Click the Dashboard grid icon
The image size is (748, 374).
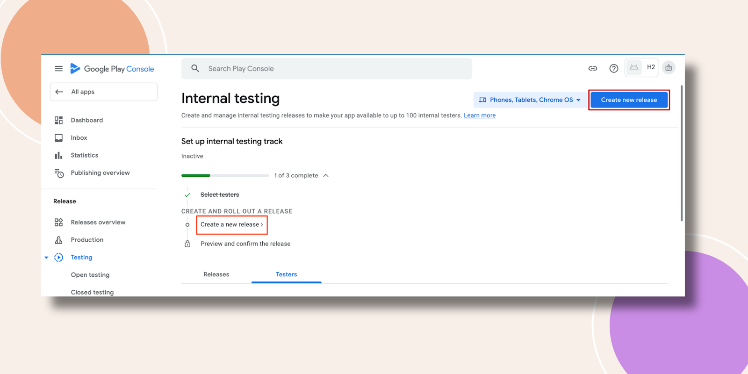(58, 120)
